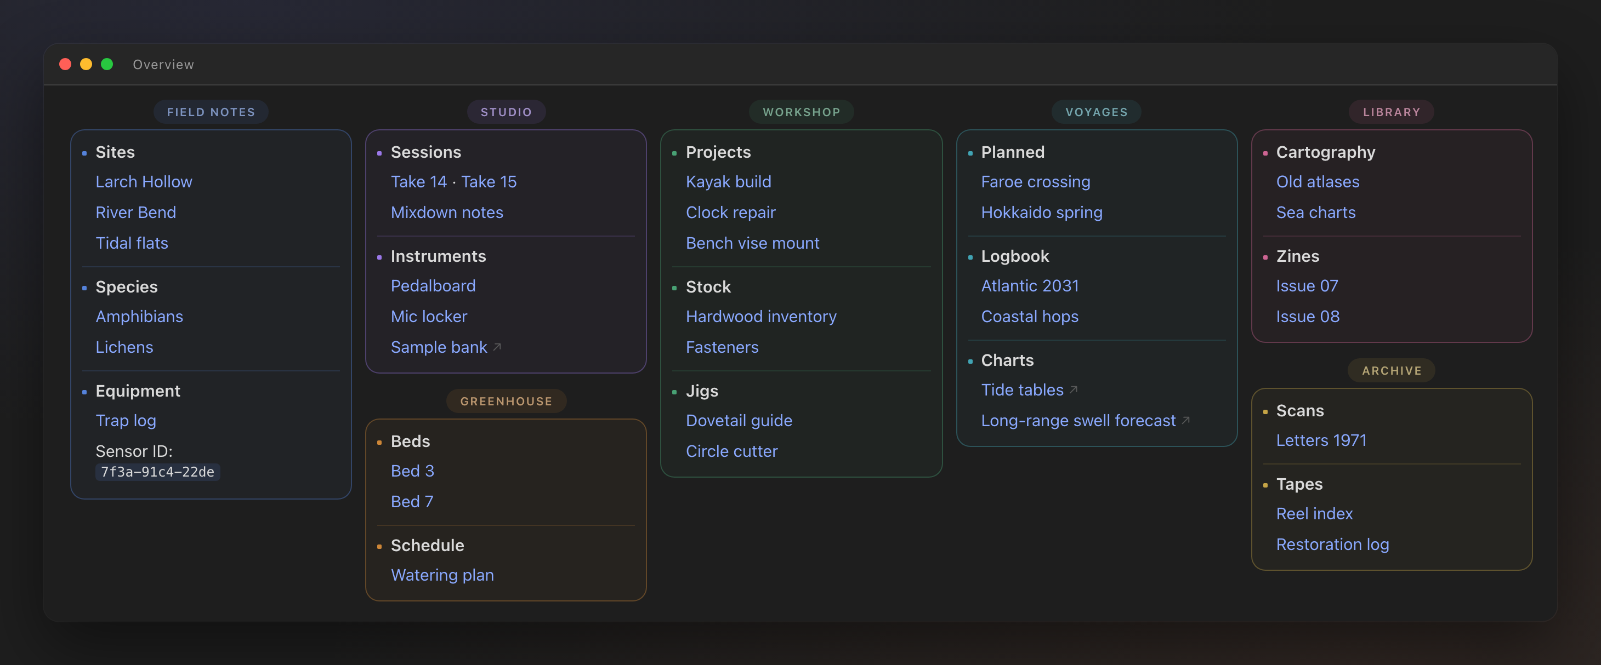The width and height of the screenshot is (1601, 665).
Task: Click the Overview window title
Action: click(x=163, y=65)
